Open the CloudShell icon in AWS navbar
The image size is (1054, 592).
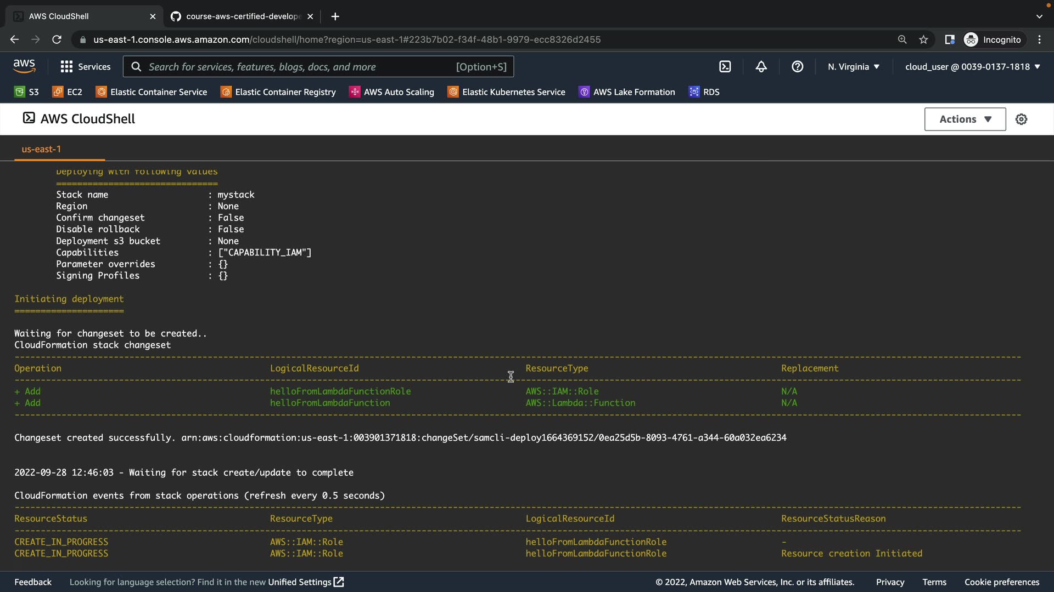(725, 67)
